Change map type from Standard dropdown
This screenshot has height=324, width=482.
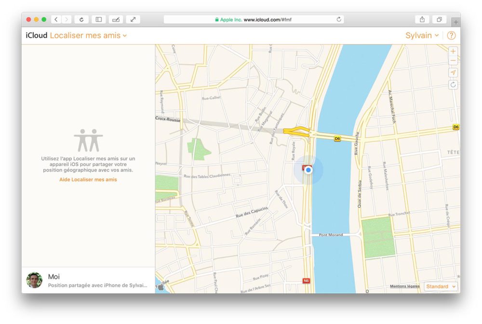[x=441, y=287]
